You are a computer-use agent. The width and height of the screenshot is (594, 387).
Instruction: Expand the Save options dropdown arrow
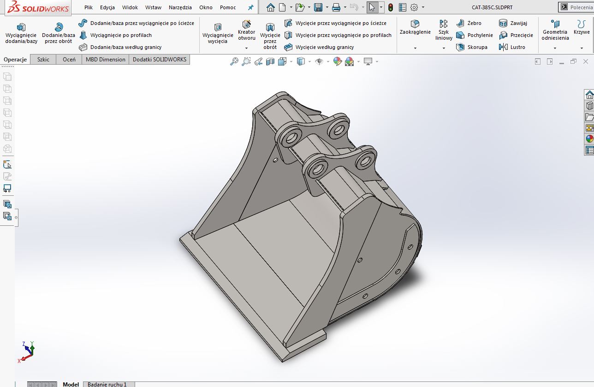327,7
